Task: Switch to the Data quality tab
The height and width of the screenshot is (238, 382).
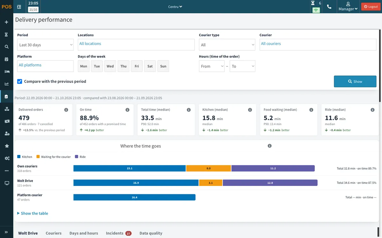Action: 151,233
